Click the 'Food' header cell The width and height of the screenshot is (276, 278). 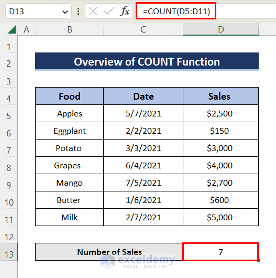click(x=69, y=96)
